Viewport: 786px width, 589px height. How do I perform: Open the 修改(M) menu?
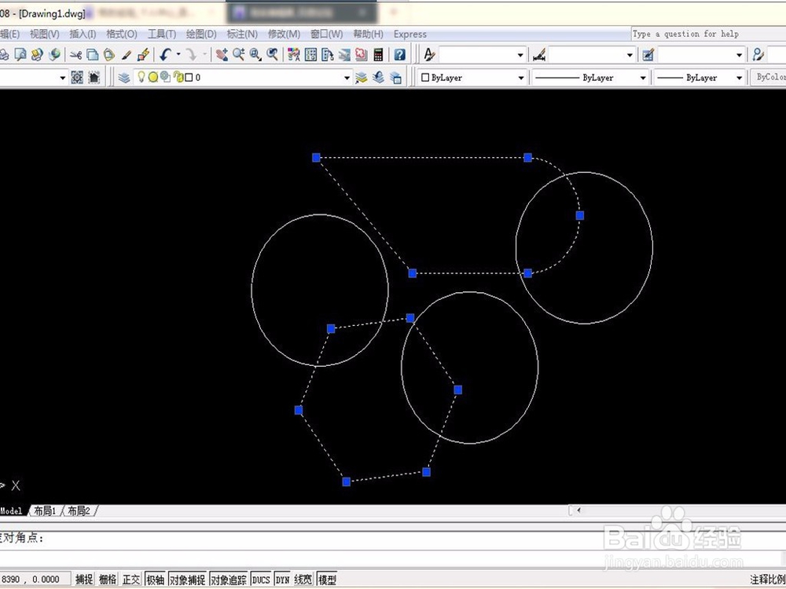pyautogui.click(x=285, y=34)
